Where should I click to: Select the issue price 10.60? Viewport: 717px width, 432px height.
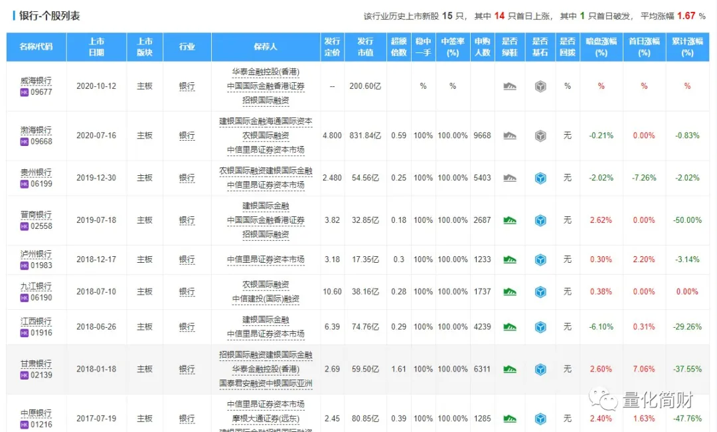[x=333, y=292]
